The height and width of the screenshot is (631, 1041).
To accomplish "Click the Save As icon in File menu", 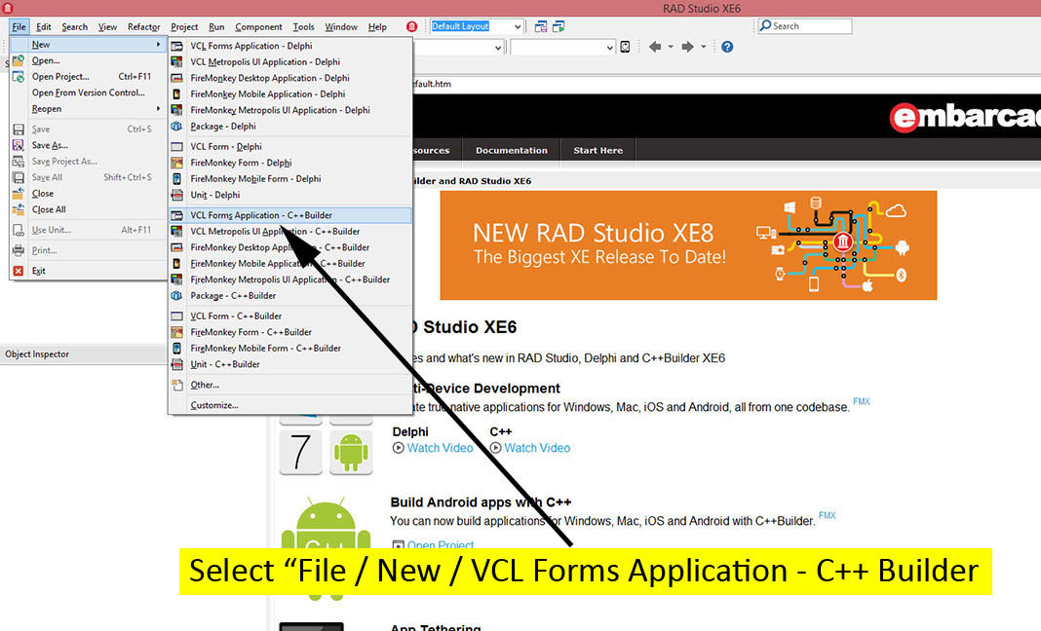I will click(x=18, y=145).
